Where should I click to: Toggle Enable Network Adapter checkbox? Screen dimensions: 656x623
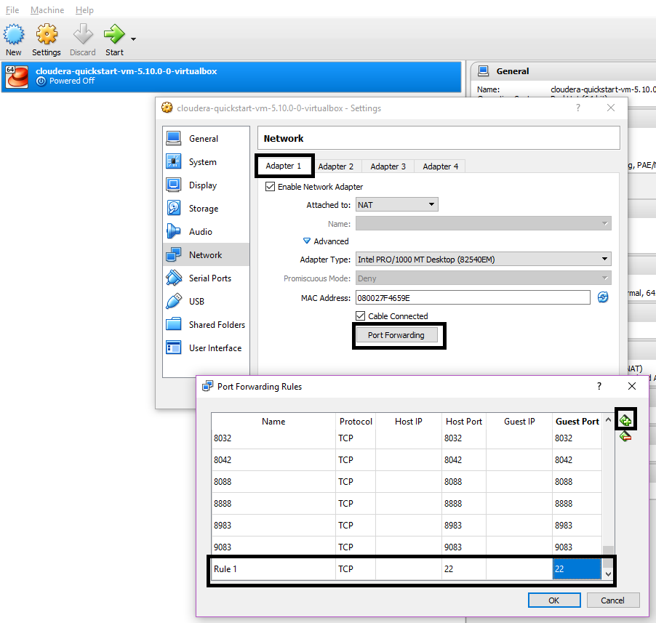[x=271, y=187]
